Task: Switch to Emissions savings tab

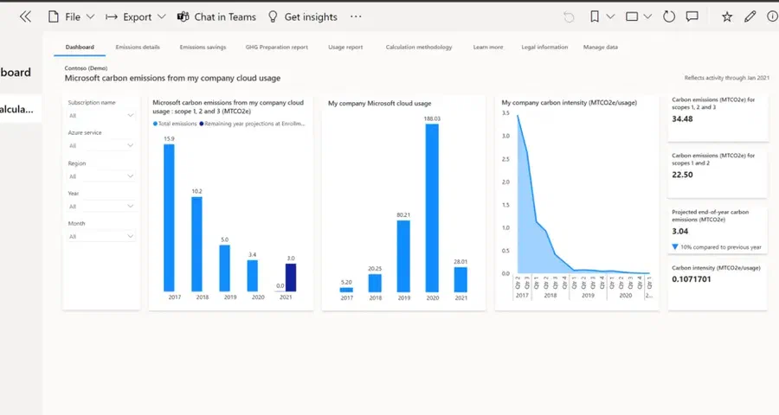Action: pos(203,48)
